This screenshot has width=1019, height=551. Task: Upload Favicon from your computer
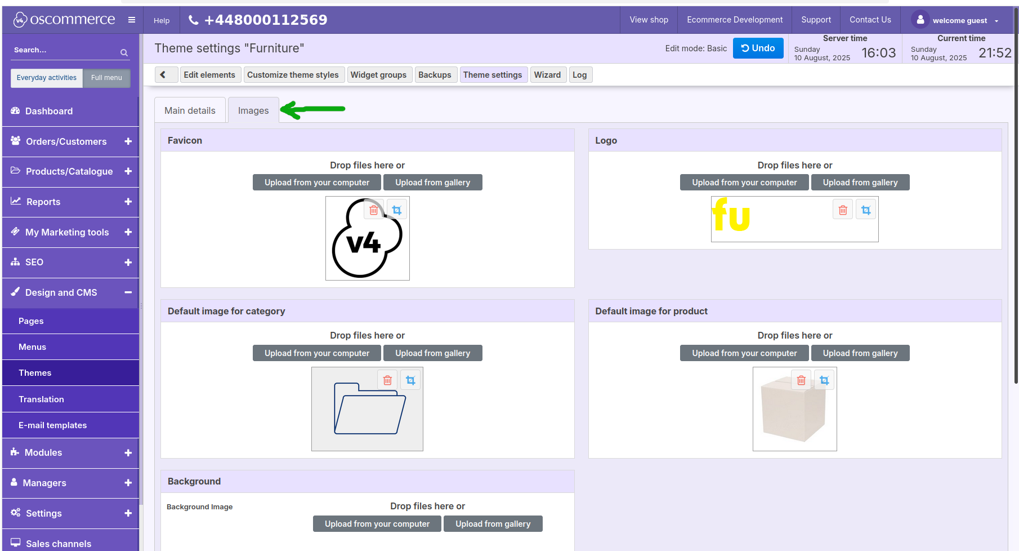tap(317, 183)
